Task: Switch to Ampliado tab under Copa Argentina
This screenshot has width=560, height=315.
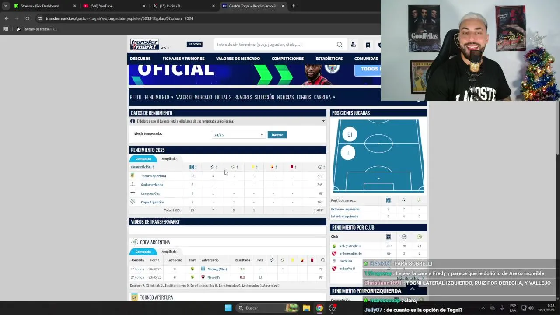Action: [169, 252]
